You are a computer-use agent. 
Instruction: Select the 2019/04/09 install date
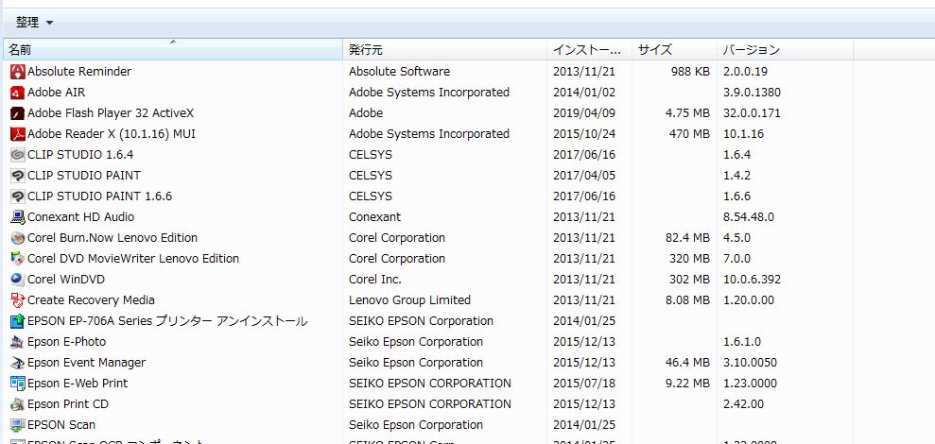583,113
